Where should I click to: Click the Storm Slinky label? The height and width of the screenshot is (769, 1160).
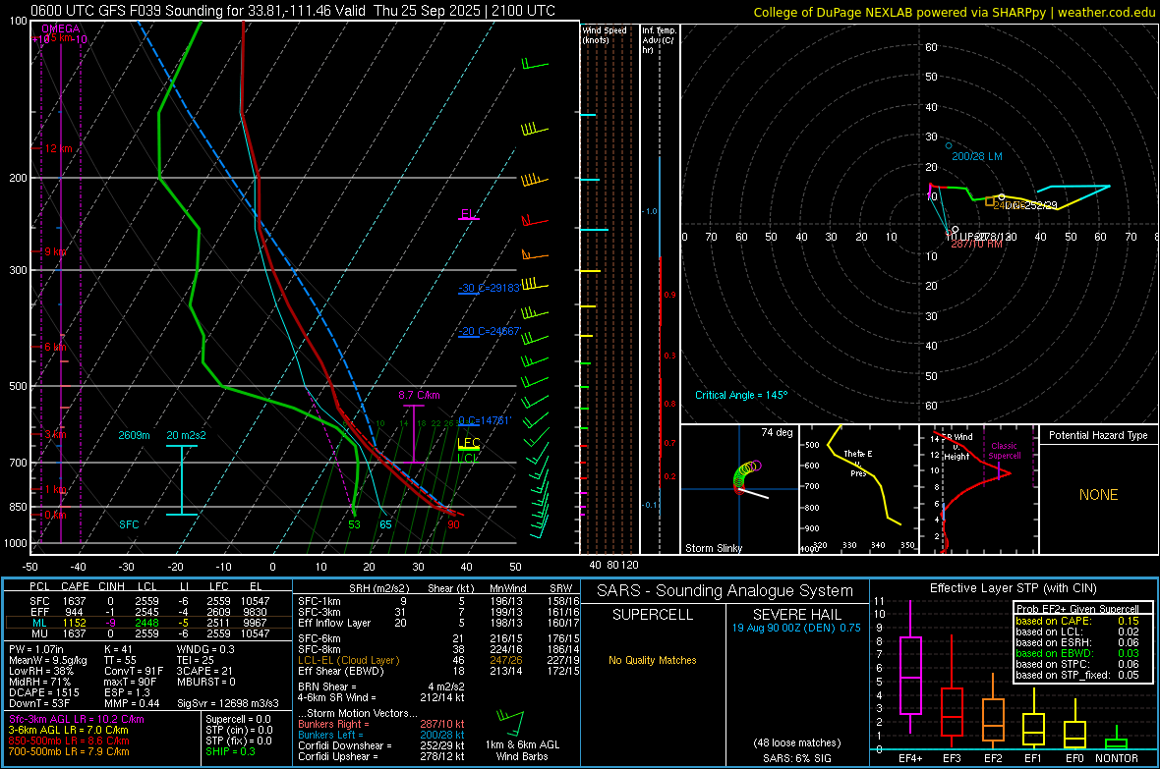[x=713, y=548]
